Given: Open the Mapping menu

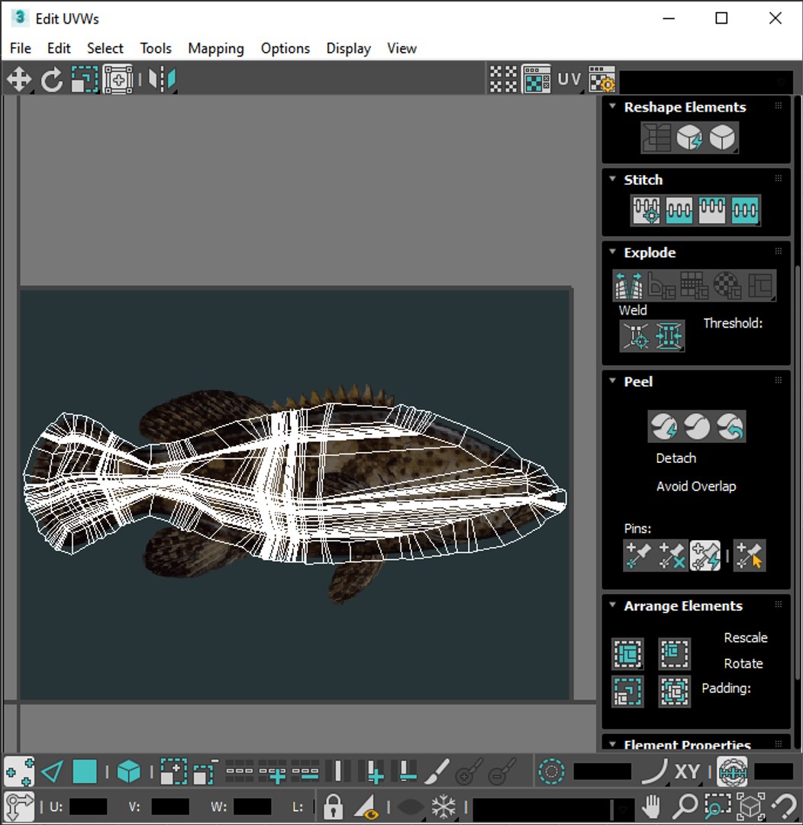Looking at the screenshot, I should tap(216, 48).
